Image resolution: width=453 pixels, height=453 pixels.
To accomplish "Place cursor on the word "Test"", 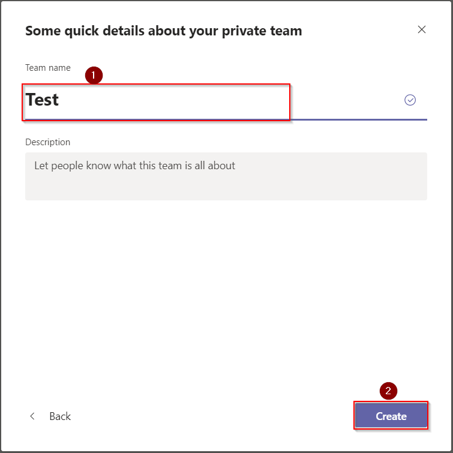I will tap(43, 100).
